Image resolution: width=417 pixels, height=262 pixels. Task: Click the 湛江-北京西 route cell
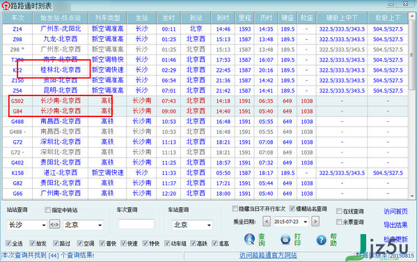click(61, 173)
